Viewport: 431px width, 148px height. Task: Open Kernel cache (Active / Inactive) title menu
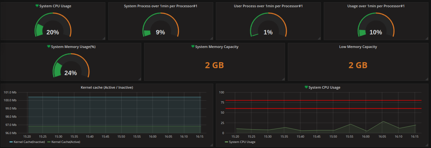[x=107, y=87]
